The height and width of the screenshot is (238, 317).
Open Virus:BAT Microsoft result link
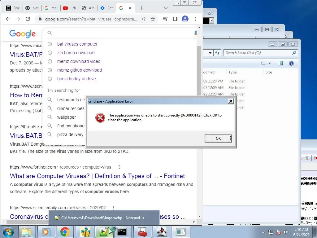tap(26, 55)
